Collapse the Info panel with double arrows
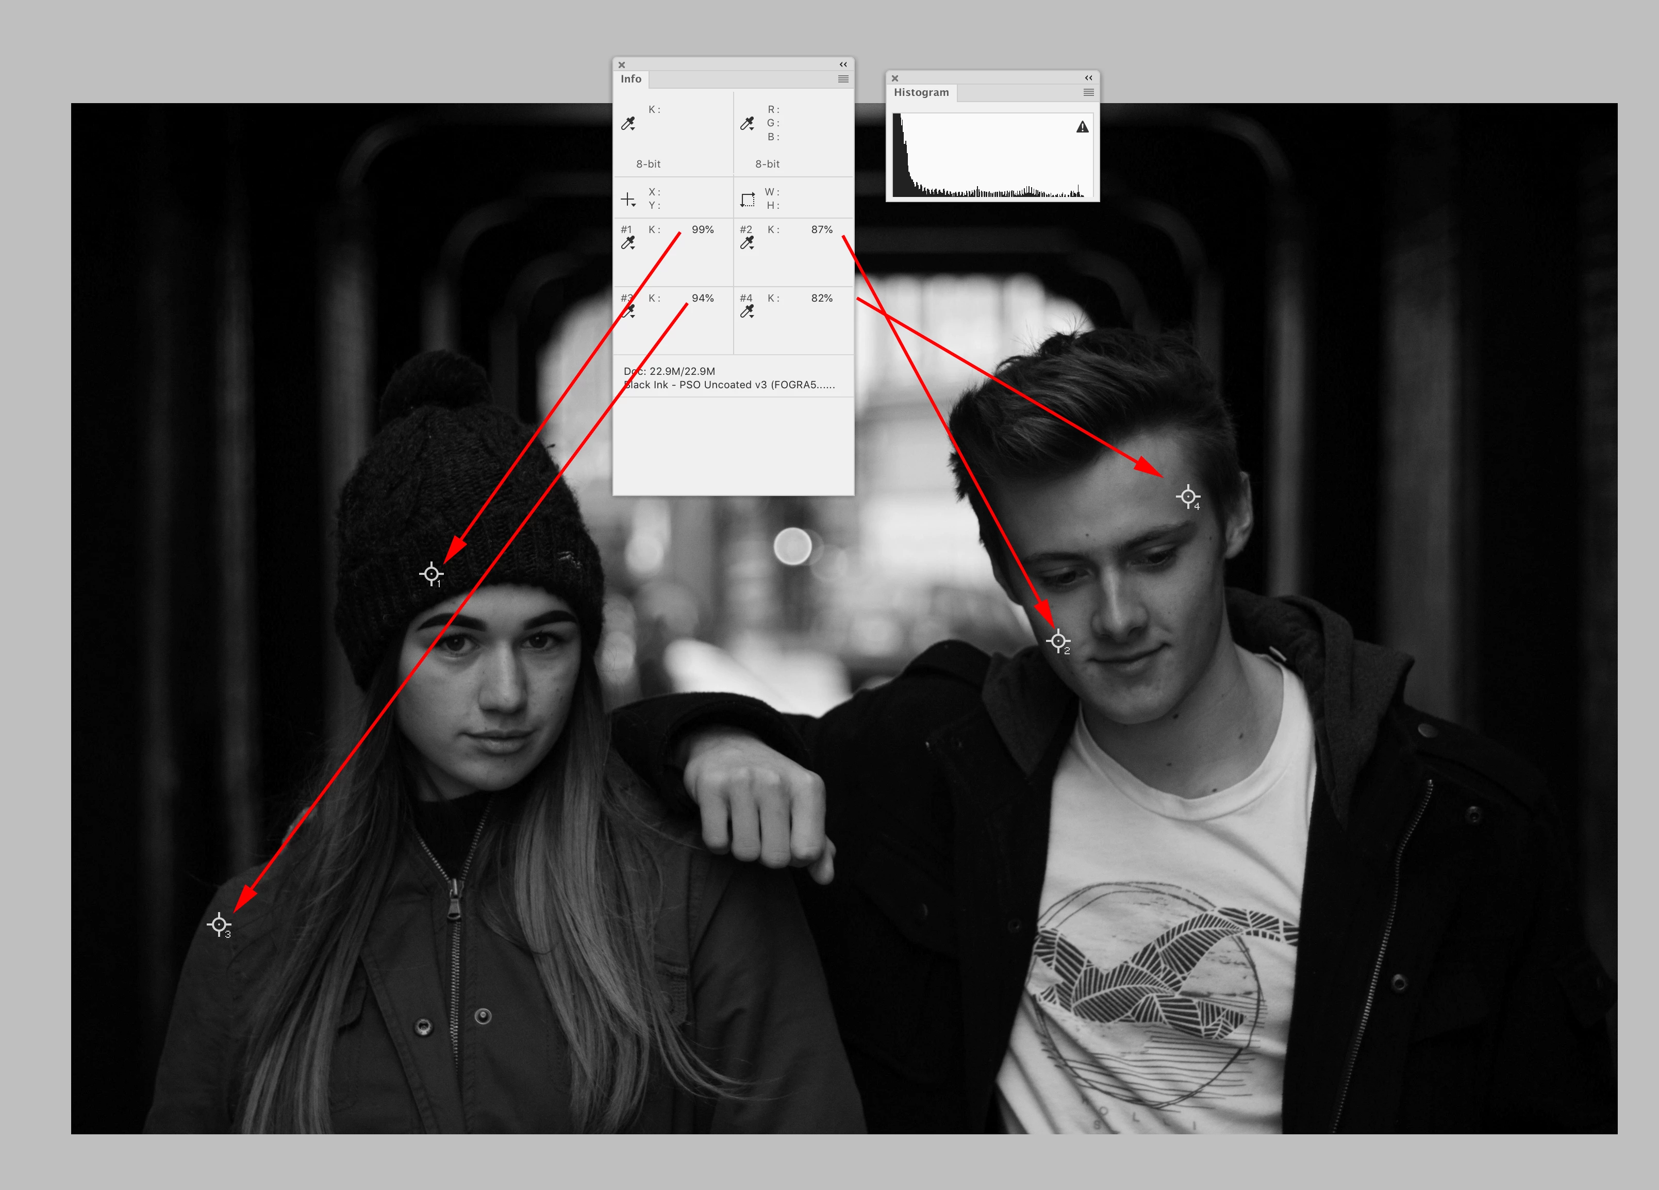The width and height of the screenshot is (1659, 1190). pyautogui.click(x=843, y=64)
